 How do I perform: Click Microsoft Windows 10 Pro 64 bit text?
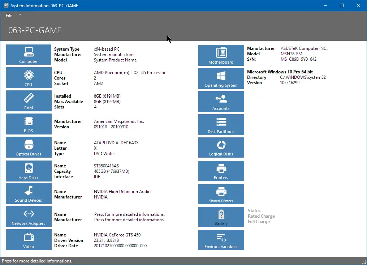pos(280,72)
